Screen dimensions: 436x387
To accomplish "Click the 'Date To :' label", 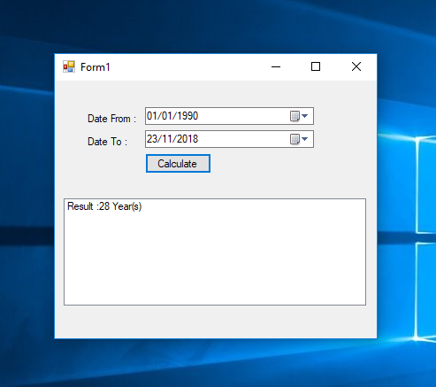I will (107, 142).
